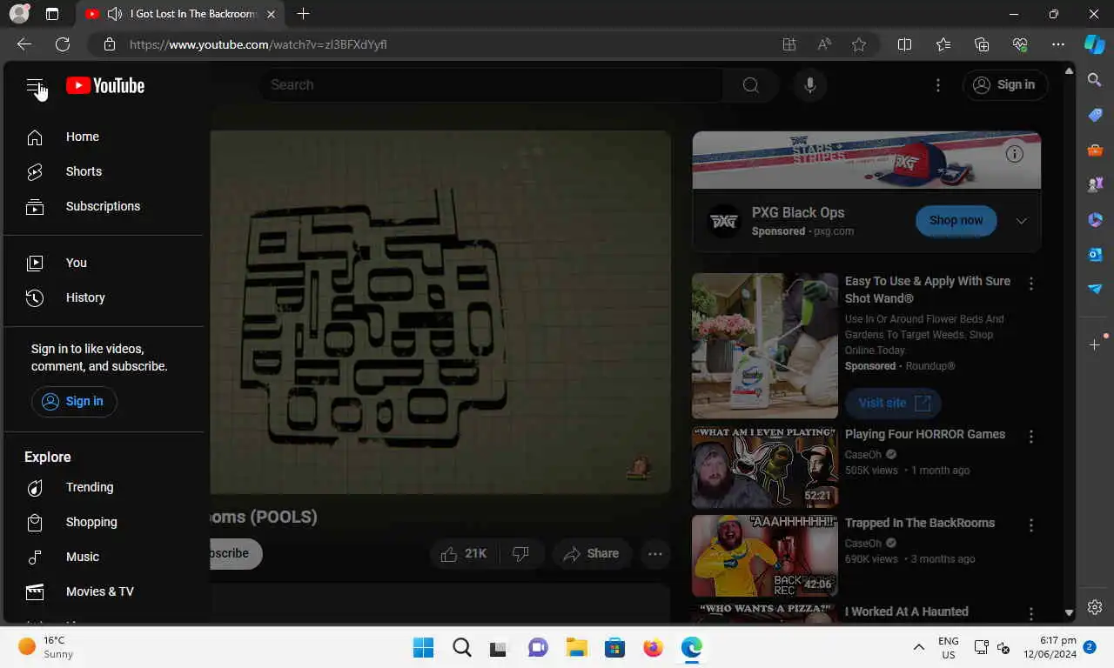This screenshot has width=1114, height=668.
Task: Click the address bar URL
Action: pyautogui.click(x=258, y=44)
